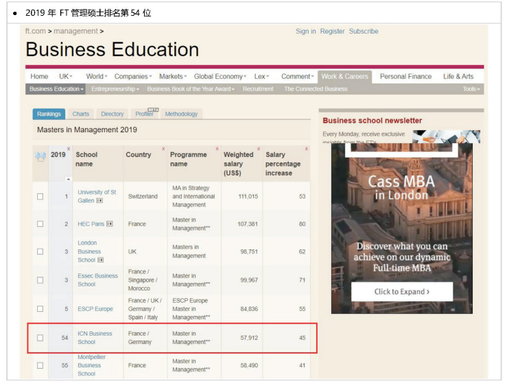Click the School name column header

pos(86,159)
